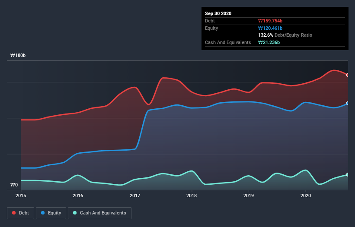This screenshot has height=227, width=355.
Task: Click the Sep 30 2020 tooltip date
Action: pos(218,13)
